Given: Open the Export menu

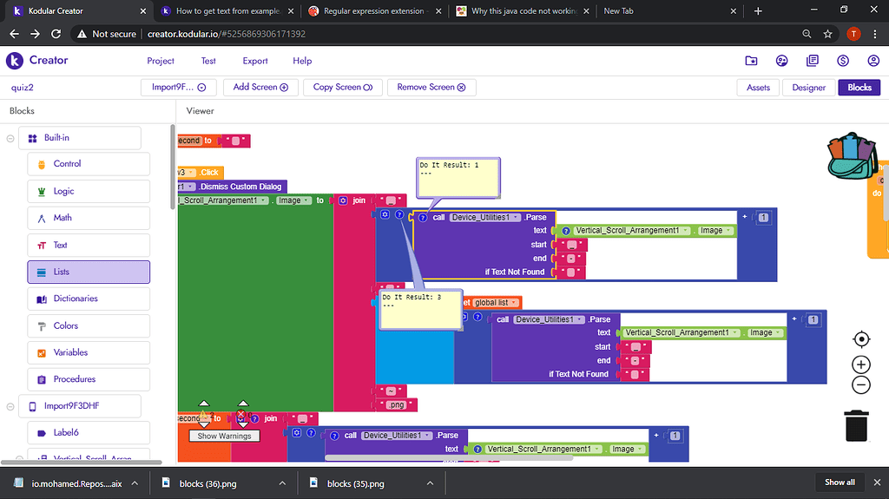Looking at the screenshot, I should click(x=255, y=61).
